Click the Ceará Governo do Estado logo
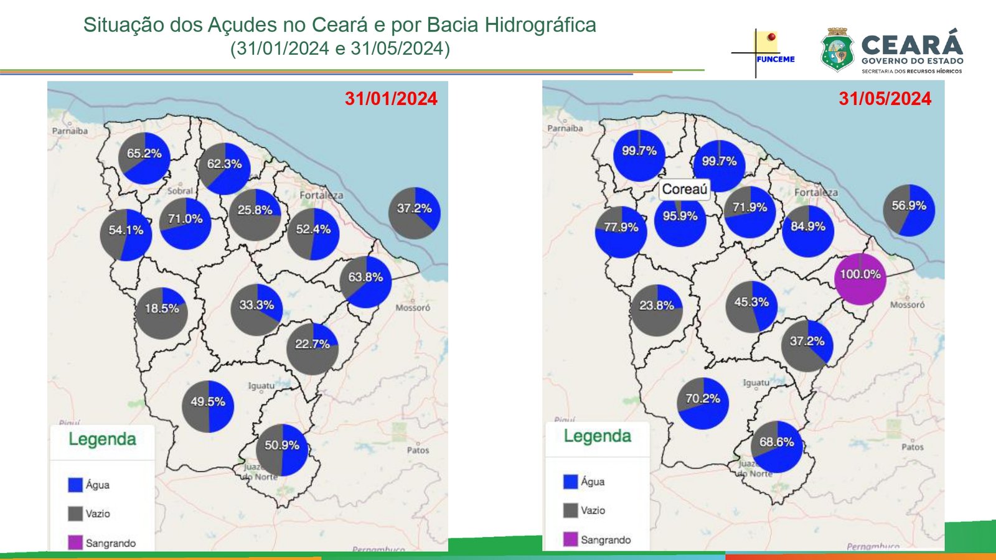The image size is (996, 560). tap(891, 51)
